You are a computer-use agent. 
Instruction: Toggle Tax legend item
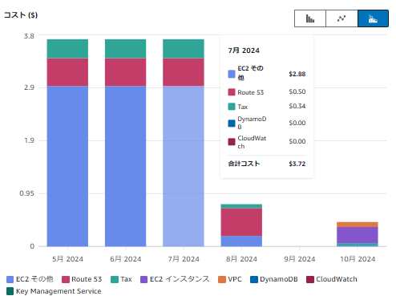pos(121,279)
